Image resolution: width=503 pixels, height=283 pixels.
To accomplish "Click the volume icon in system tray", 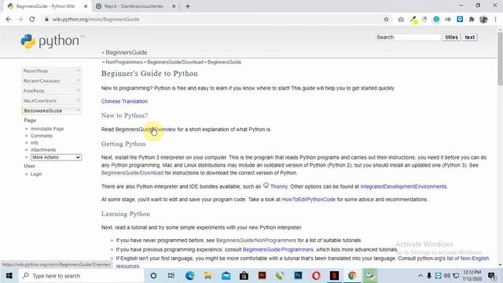I will point(447,276).
